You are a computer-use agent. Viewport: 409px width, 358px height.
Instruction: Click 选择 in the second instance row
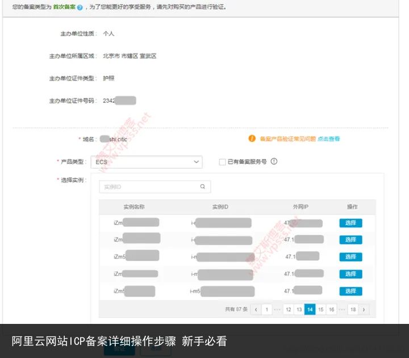click(350, 240)
